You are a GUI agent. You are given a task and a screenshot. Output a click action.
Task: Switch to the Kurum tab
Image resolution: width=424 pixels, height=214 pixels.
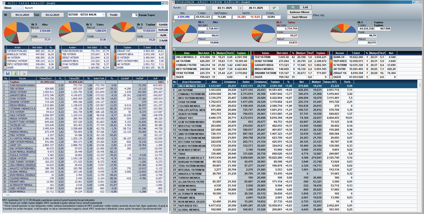point(29,7)
